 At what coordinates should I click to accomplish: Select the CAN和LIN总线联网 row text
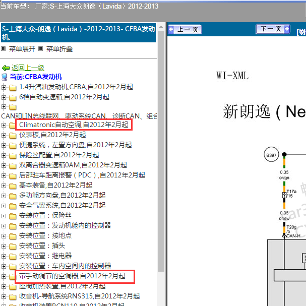click(79, 116)
